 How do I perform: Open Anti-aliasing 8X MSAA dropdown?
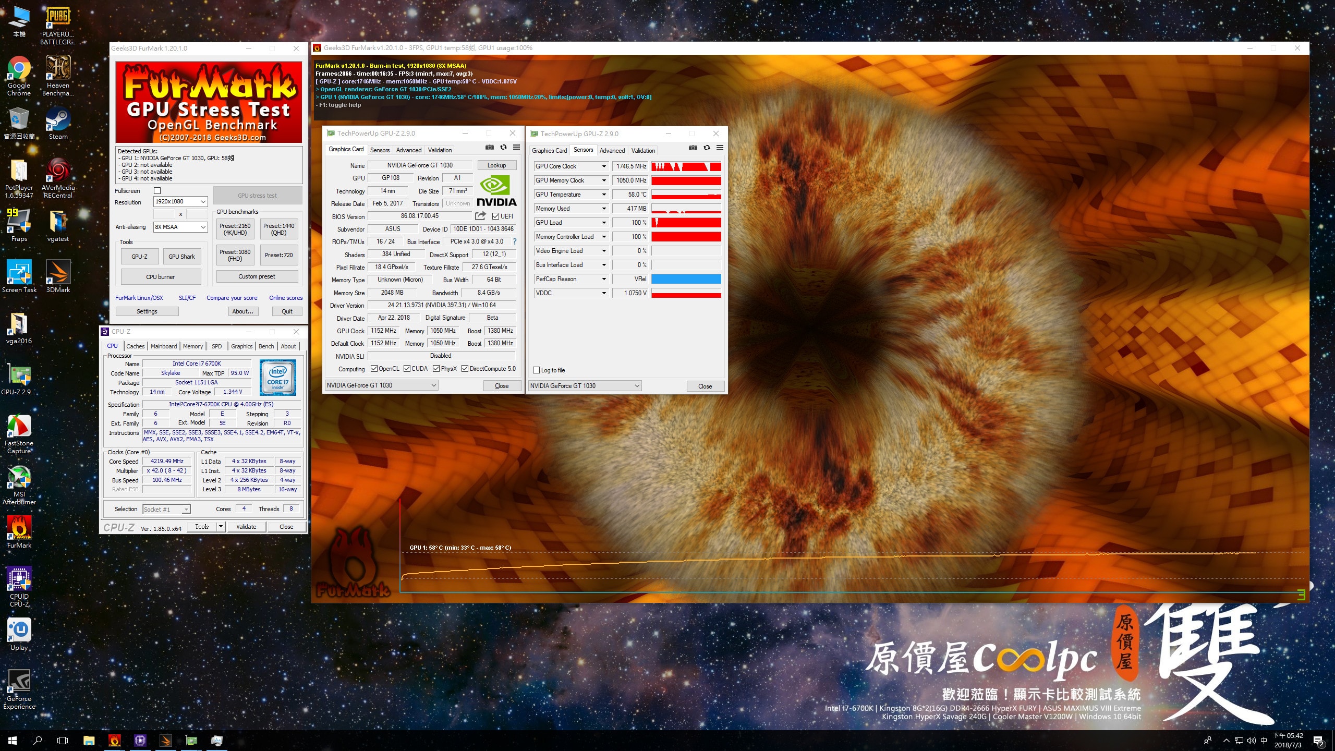(180, 227)
